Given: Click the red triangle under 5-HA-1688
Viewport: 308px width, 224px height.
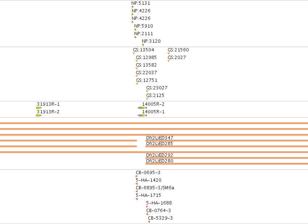Looking at the screenshot, I should coord(147,207).
